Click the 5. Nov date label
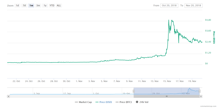The height and width of the screenshot is (109, 221). point(104,81)
